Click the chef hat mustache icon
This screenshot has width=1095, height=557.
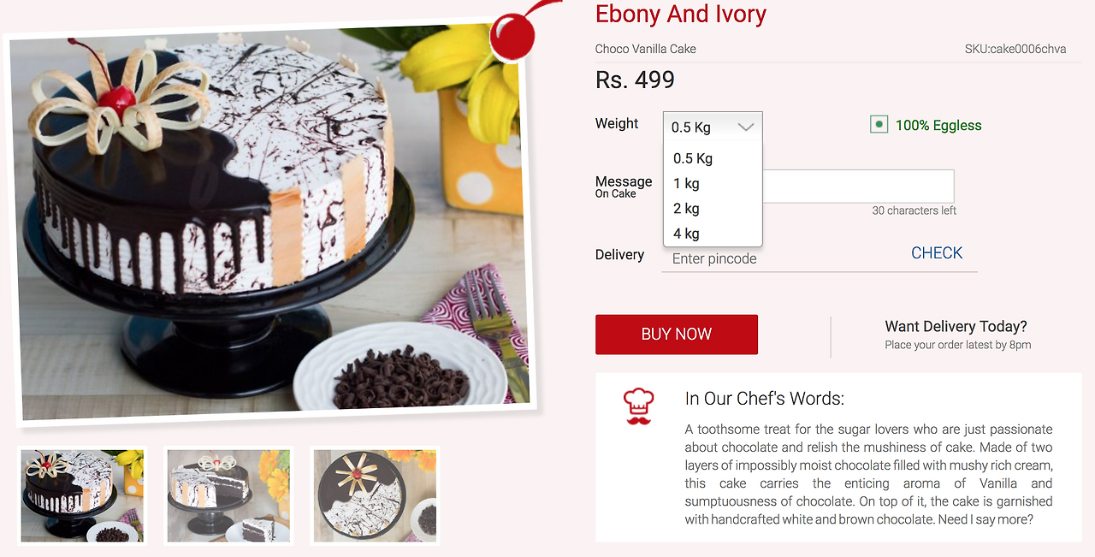pos(639,406)
